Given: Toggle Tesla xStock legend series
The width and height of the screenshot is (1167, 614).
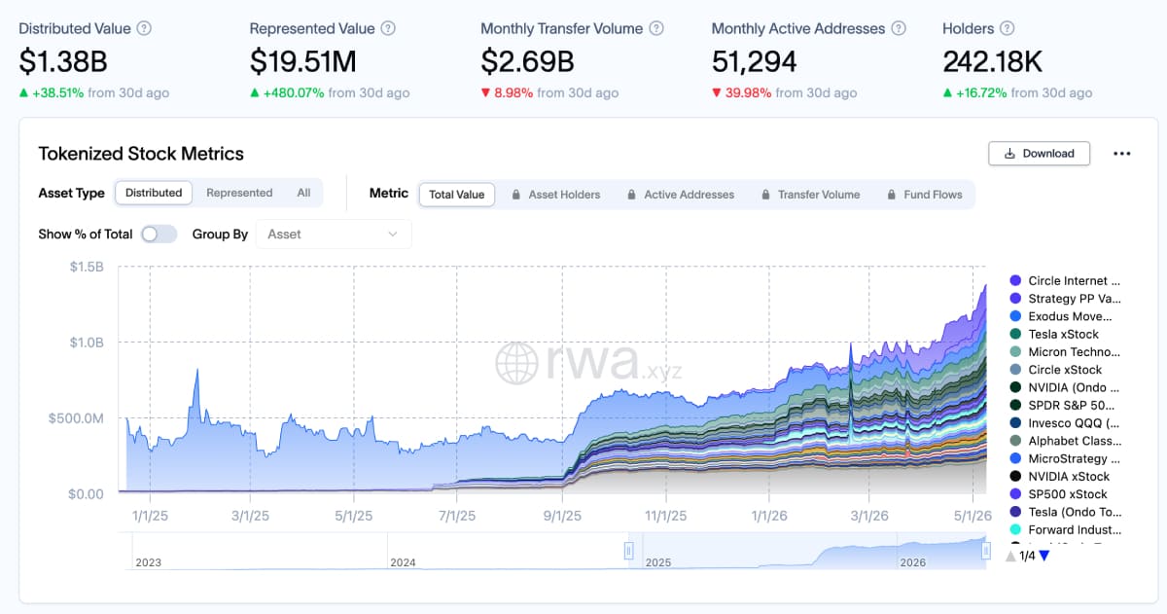Looking at the screenshot, I should [1055, 335].
